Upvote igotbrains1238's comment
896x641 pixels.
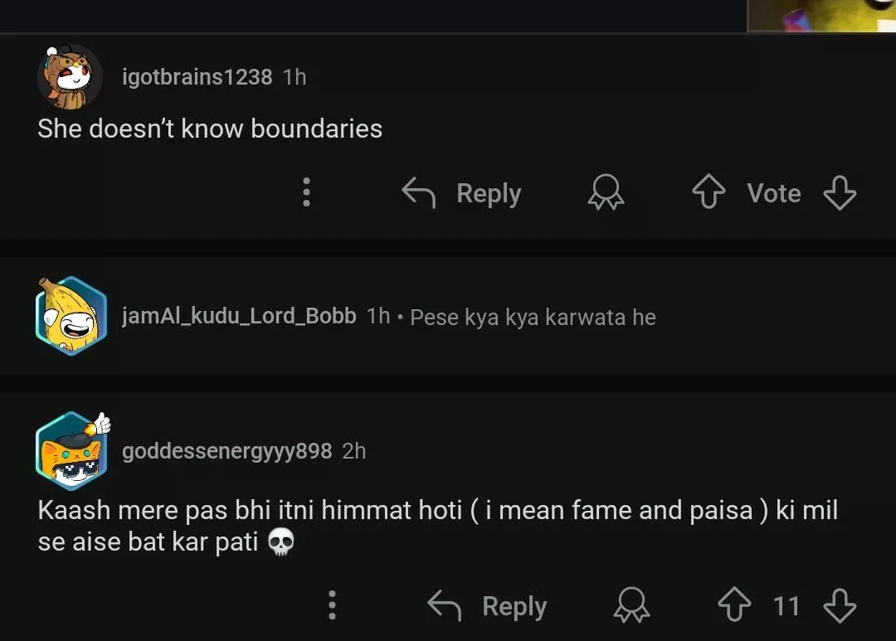(x=708, y=194)
